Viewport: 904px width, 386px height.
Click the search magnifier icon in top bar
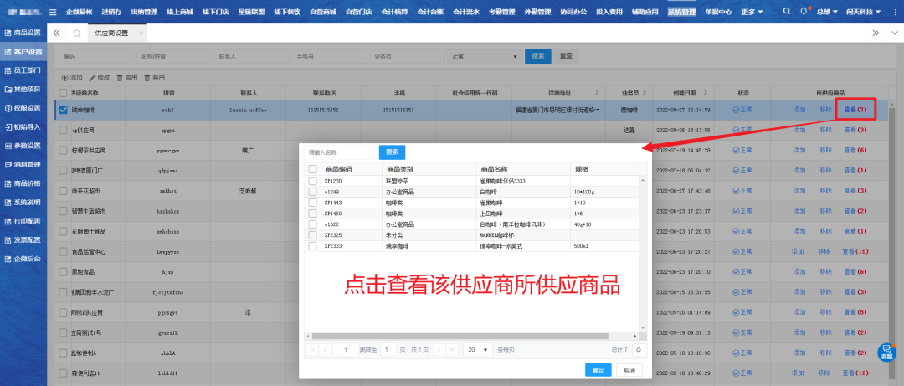click(786, 12)
